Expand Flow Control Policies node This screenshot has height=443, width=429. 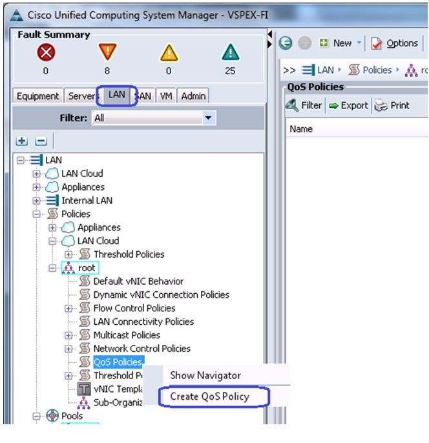pos(68,308)
